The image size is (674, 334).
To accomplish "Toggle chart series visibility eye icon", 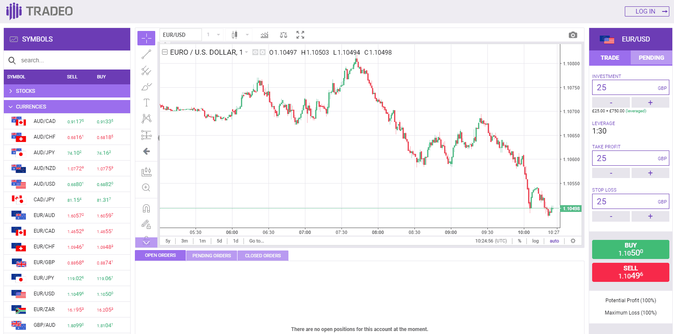I will (255, 52).
